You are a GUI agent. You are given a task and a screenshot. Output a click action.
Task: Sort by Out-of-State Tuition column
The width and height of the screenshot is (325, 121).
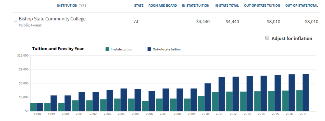pyautogui.click(x=262, y=6)
